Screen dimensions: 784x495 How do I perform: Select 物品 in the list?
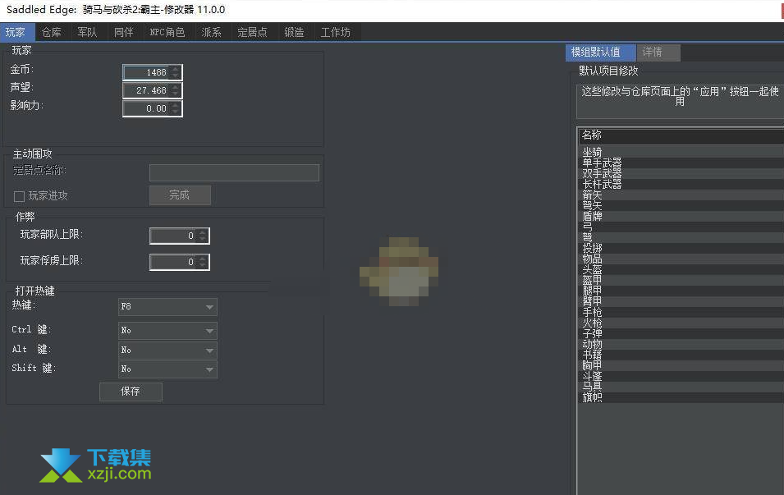[x=681, y=259]
